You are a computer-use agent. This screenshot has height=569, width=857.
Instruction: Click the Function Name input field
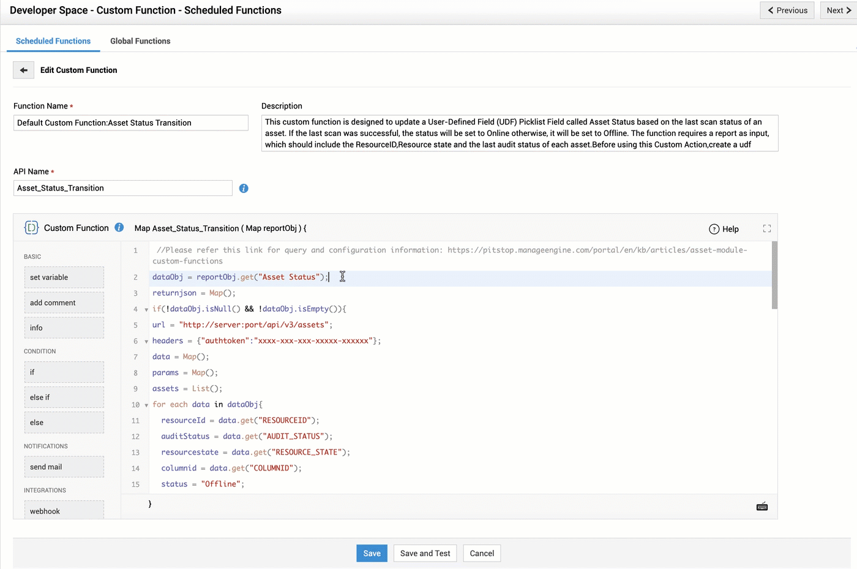coord(131,123)
